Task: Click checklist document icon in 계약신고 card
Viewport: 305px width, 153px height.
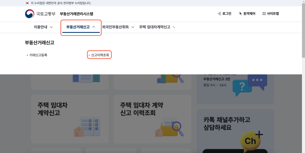Action: tap(87, 127)
